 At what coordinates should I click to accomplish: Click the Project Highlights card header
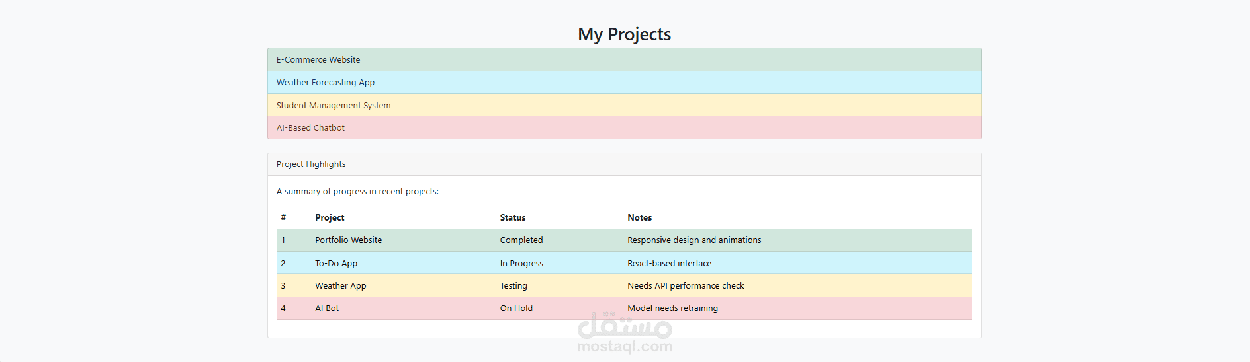click(624, 164)
